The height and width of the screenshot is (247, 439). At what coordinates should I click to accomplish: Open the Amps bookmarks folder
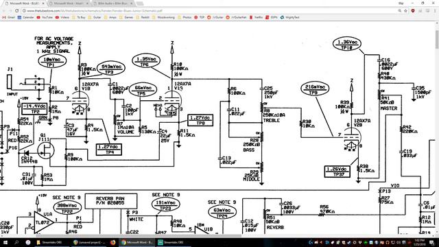(110, 17)
